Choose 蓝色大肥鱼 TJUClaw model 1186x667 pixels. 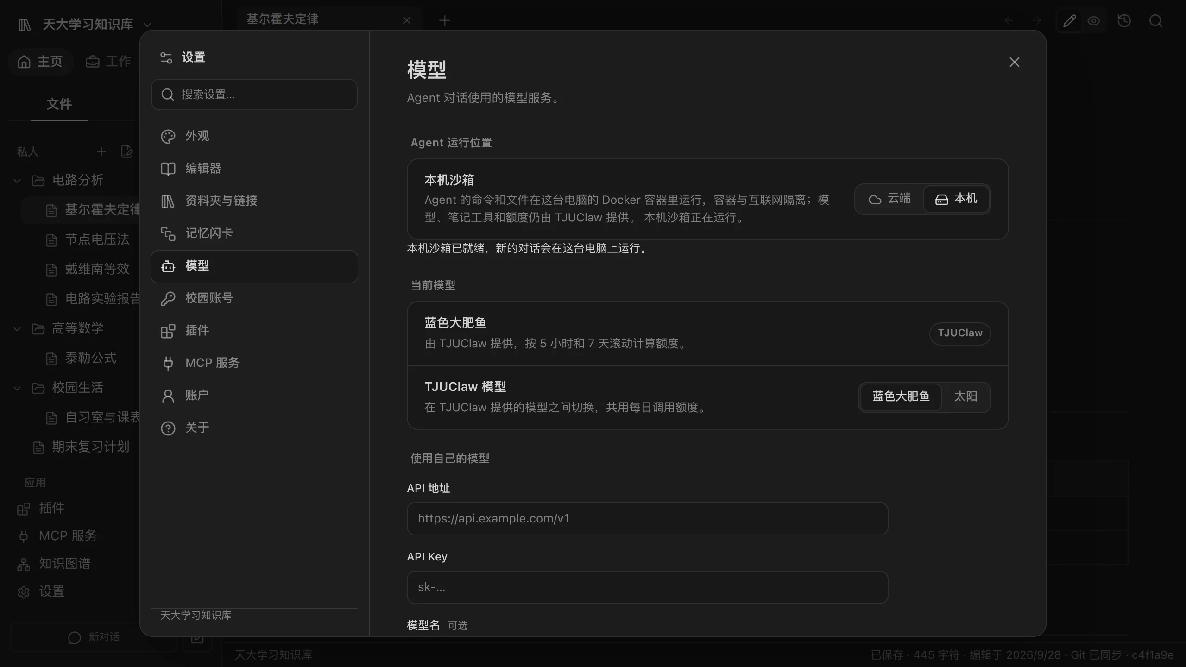901,397
